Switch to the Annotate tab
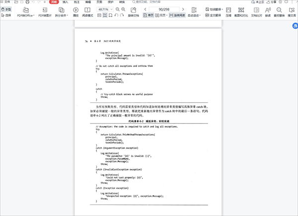Image resolution: width=298 pixels, height=216 pixels. point(76,2)
